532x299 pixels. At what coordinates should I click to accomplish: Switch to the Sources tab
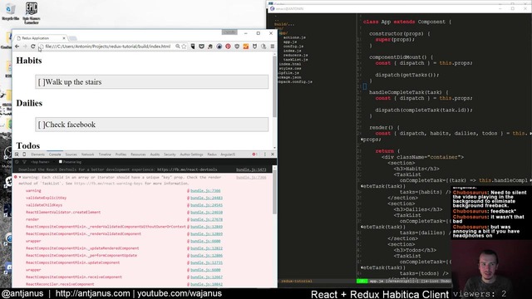click(x=71, y=154)
